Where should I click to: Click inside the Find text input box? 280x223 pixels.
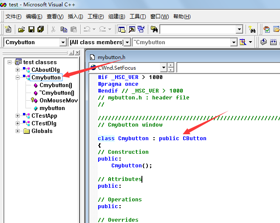198,29
